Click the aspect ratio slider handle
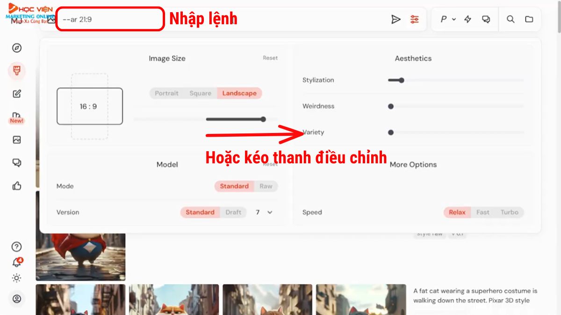Screen dimensions: 561x315 [263, 119]
